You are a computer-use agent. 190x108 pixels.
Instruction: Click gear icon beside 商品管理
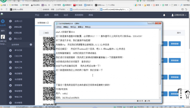click(10, 73)
